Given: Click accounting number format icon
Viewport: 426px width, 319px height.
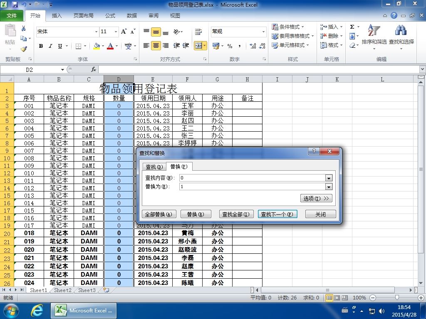Looking at the screenshot, I should pos(216,46).
